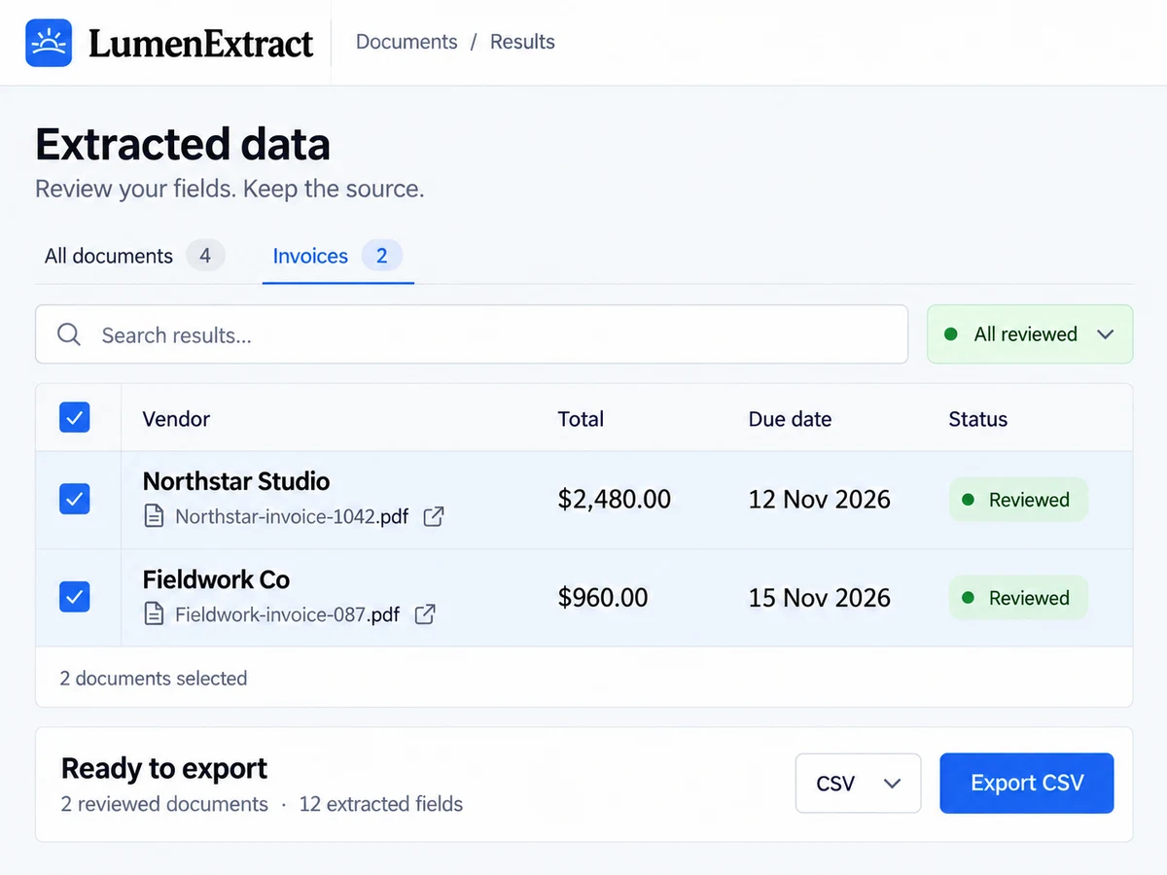
Task: Click the 12 Nov 2026 due date
Action: (820, 500)
